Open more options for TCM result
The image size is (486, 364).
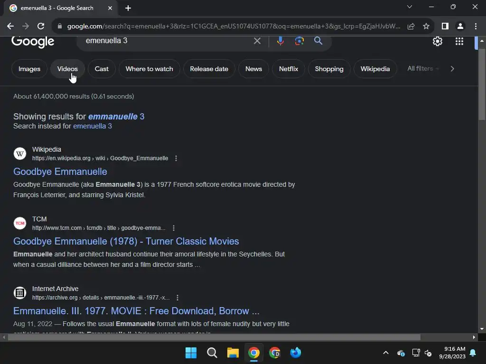point(174,228)
